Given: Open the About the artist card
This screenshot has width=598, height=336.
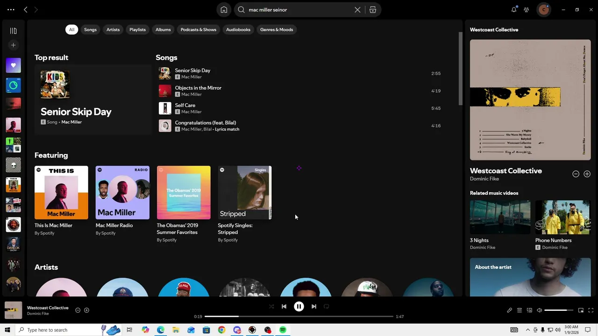Looking at the screenshot, I should (x=530, y=277).
